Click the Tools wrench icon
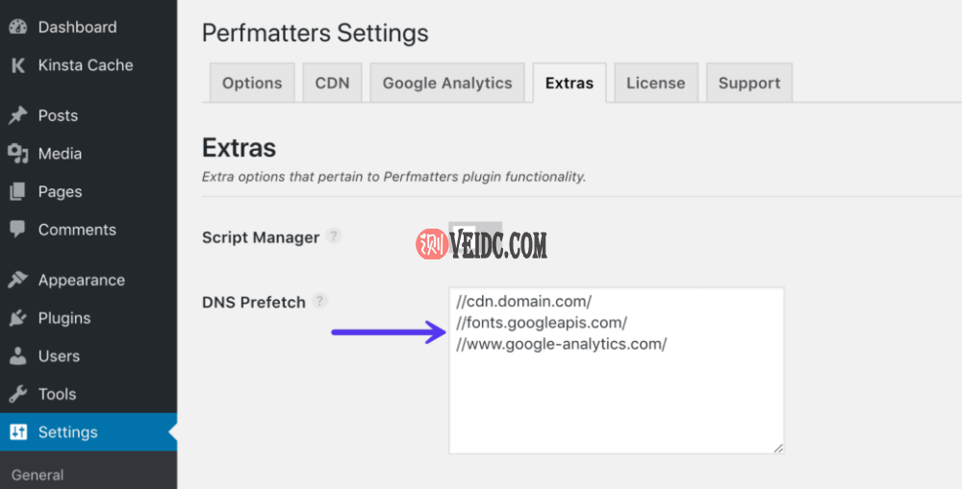This screenshot has width=962, height=489. [x=17, y=394]
